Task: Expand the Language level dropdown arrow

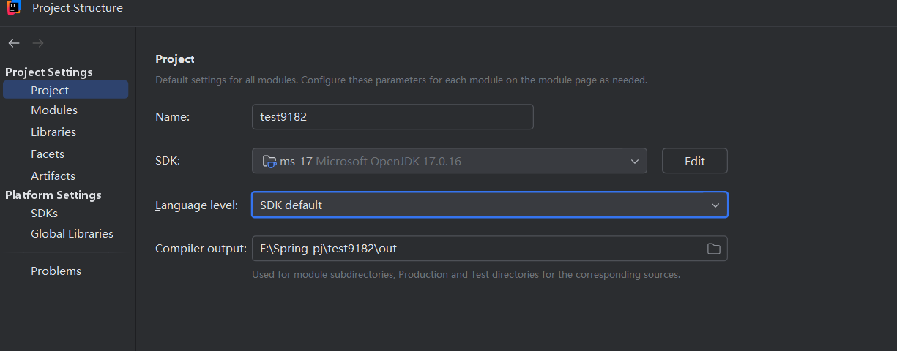Action: [715, 205]
